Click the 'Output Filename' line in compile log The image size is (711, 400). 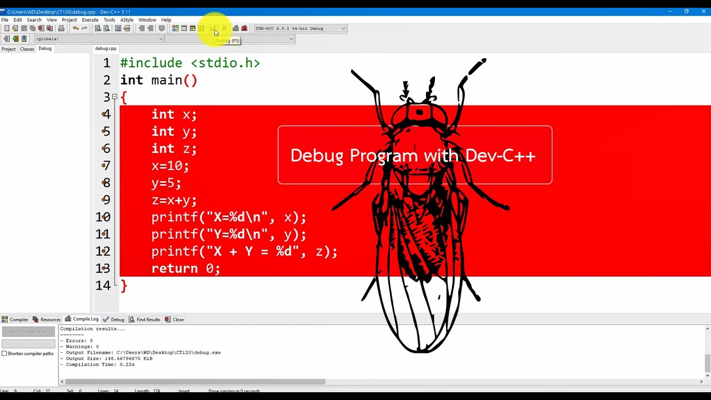(141, 353)
